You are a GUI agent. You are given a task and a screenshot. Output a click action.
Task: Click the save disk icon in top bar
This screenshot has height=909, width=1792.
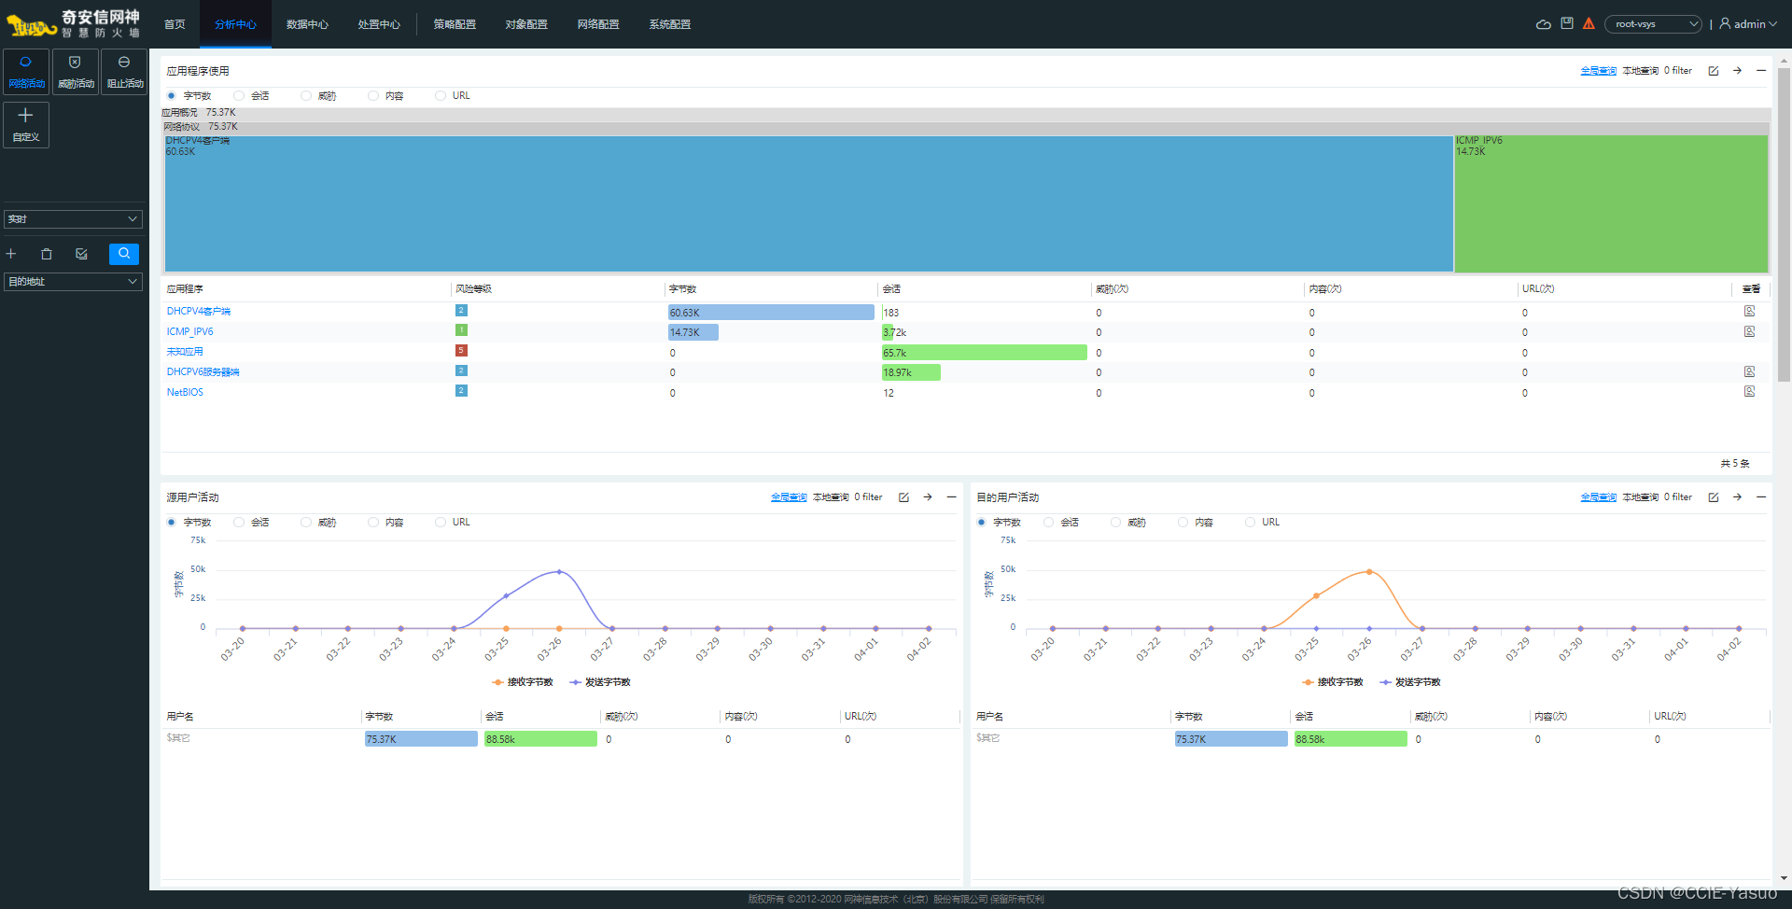[1567, 23]
